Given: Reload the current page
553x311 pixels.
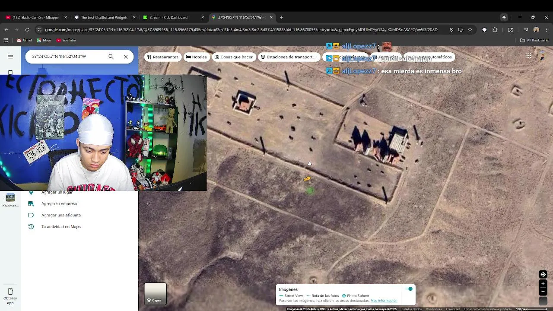Looking at the screenshot, I should point(27,29).
